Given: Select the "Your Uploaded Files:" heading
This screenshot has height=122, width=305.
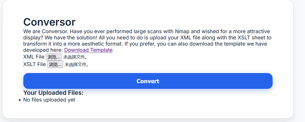Looking at the screenshot, I should click(x=53, y=93).
